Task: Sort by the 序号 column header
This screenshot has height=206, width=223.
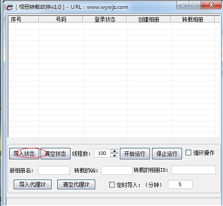Action: 23,19
